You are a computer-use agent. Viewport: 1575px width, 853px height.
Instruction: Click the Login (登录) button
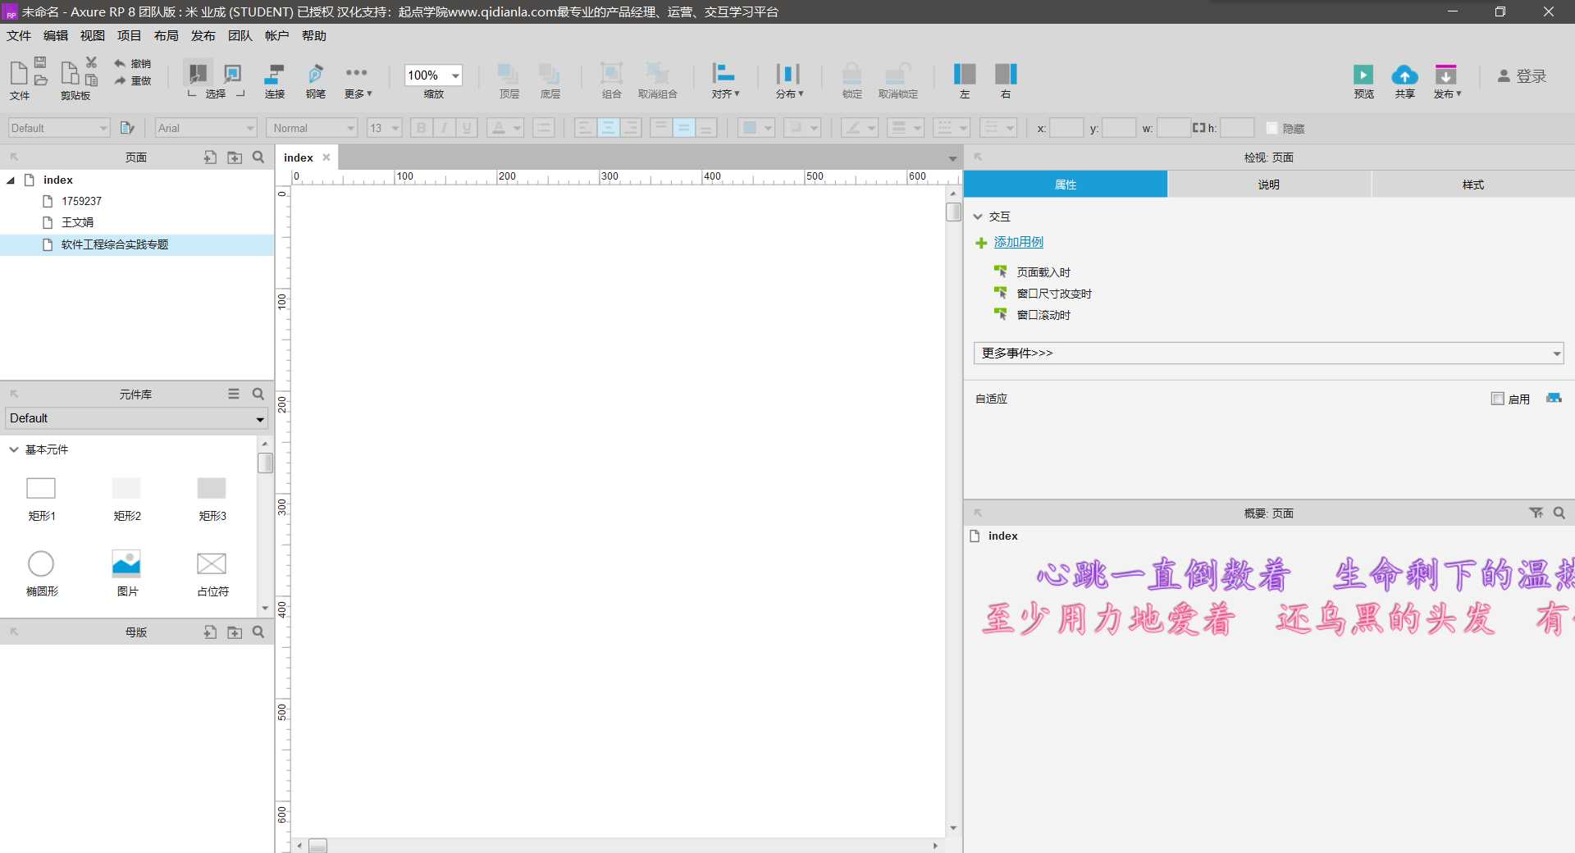tap(1522, 76)
